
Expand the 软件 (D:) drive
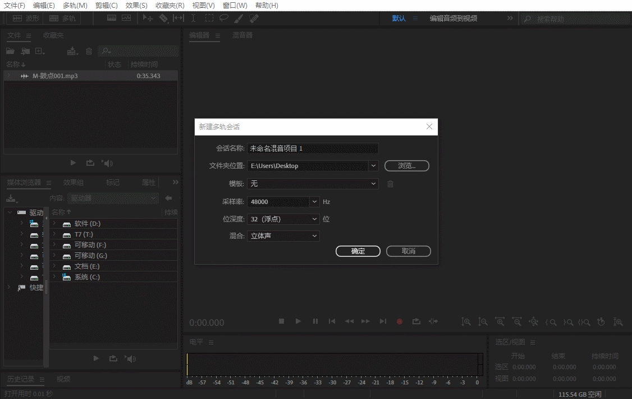[54, 224]
